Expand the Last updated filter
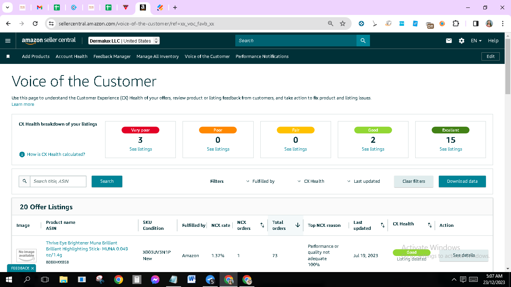 click(x=364, y=181)
